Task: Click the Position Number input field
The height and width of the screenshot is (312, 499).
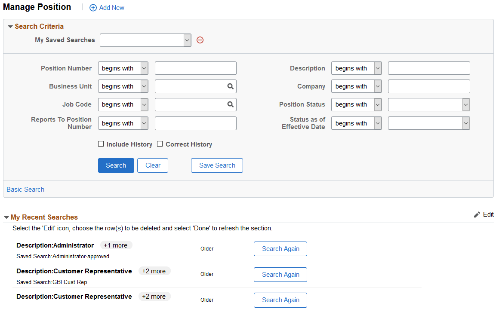Action: click(x=195, y=68)
